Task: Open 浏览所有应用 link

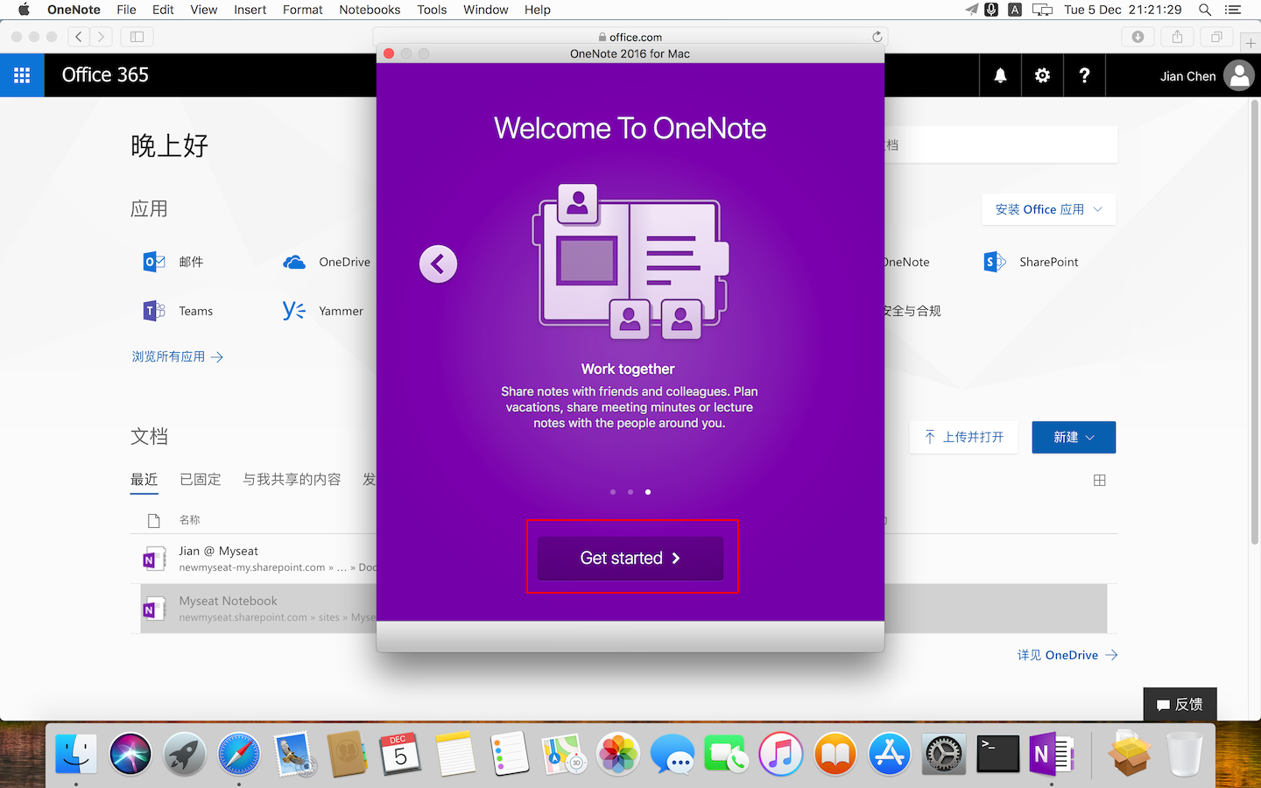Action: pyautogui.click(x=178, y=356)
